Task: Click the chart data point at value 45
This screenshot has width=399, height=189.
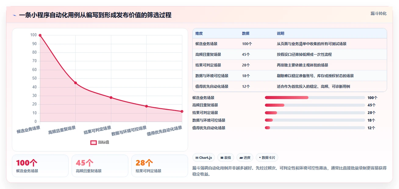Action: coord(76,83)
